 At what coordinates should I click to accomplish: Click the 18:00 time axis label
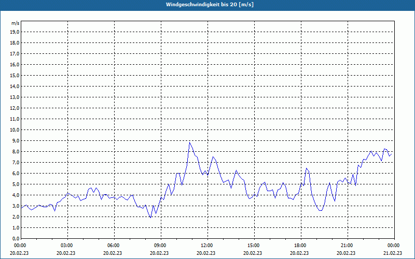(x=301, y=246)
